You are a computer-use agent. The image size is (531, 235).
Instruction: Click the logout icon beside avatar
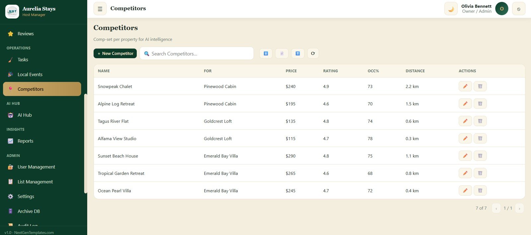[x=519, y=9]
